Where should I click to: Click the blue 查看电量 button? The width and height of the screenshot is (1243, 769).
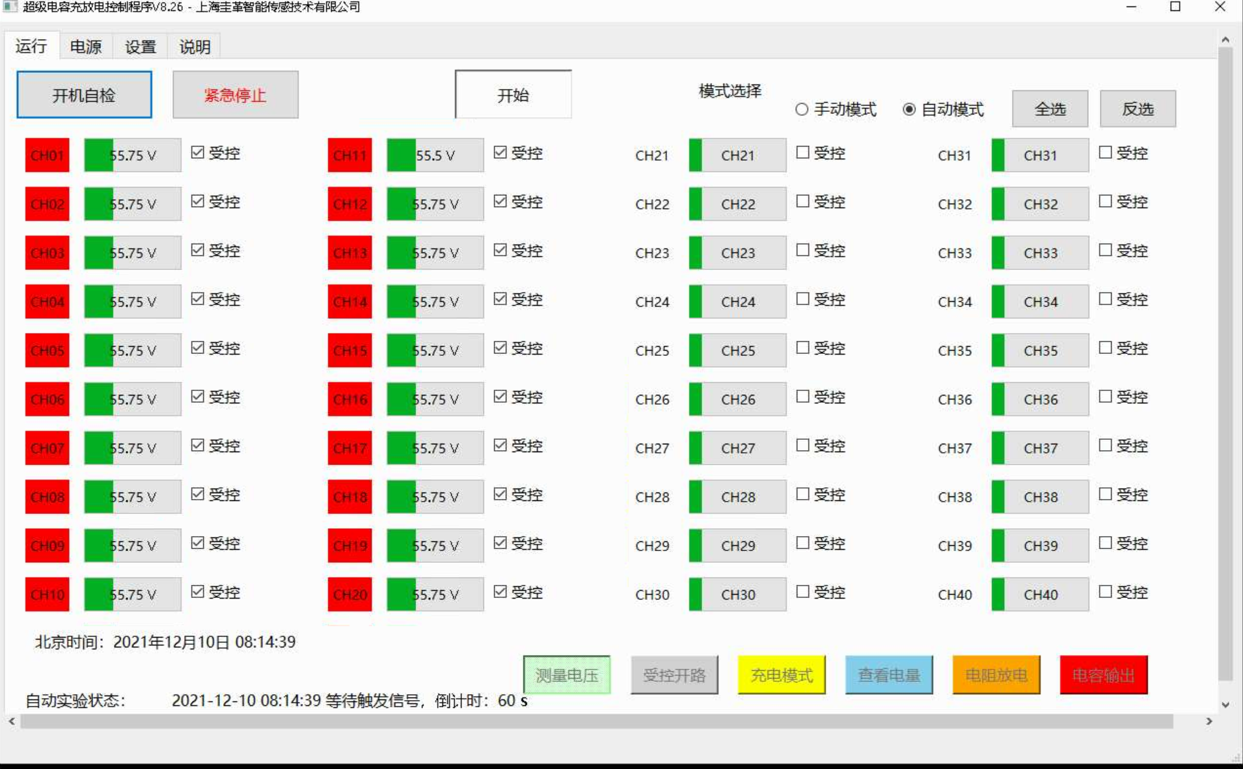click(x=889, y=675)
